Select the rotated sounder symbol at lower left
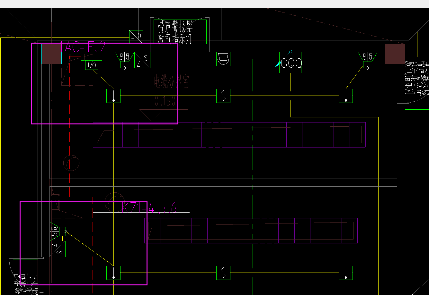This screenshot has width=429, height=295. [x=58, y=232]
